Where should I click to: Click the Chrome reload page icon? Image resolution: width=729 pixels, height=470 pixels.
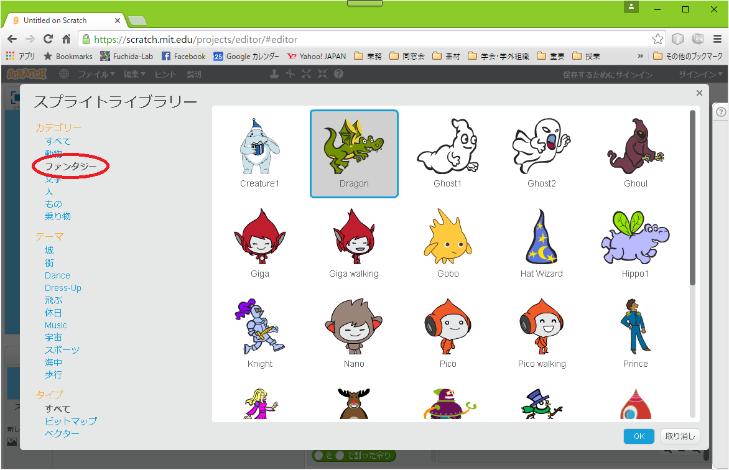(x=48, y=39)
